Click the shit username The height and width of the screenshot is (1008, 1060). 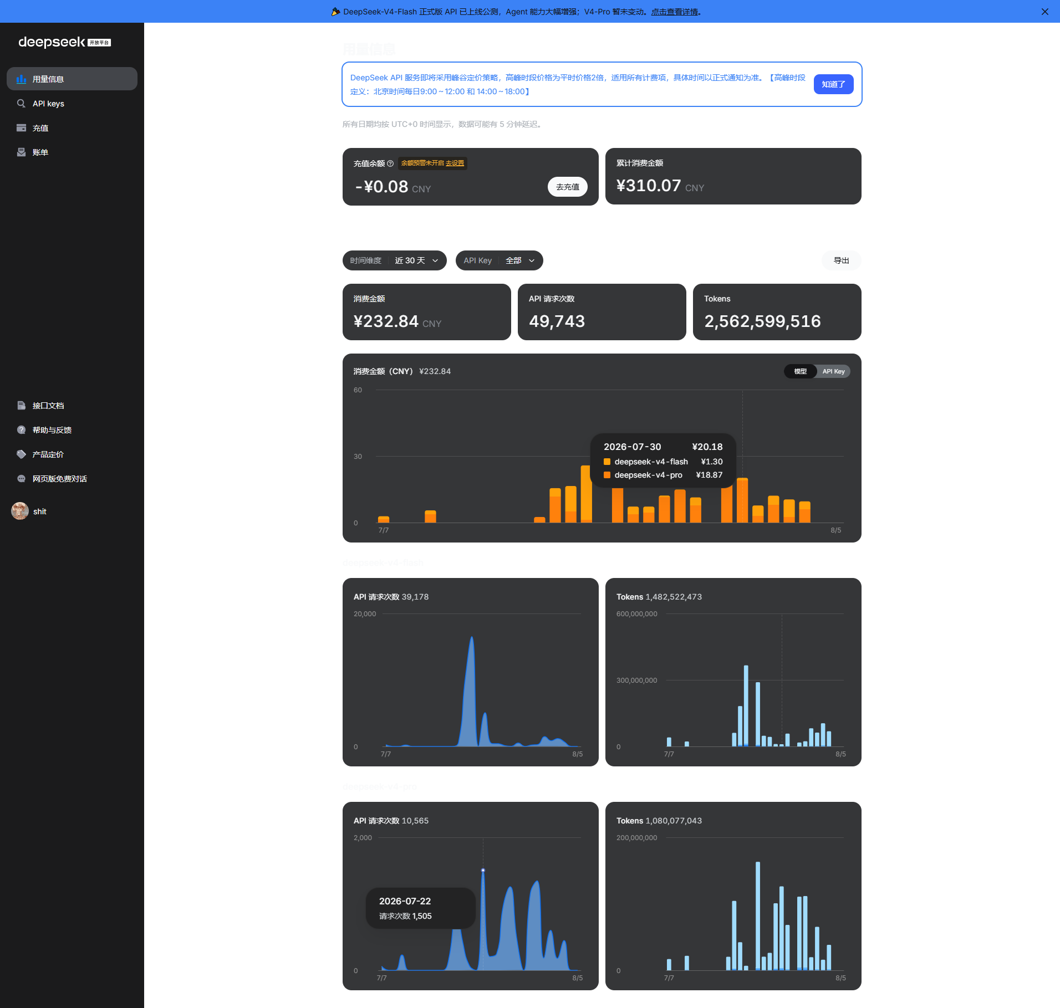[40, 511]
